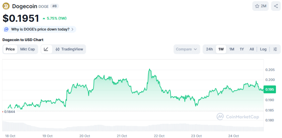Screen dimensions: 282x138
Task: Click the 19 Oct date label
Action: pos(47,136)
